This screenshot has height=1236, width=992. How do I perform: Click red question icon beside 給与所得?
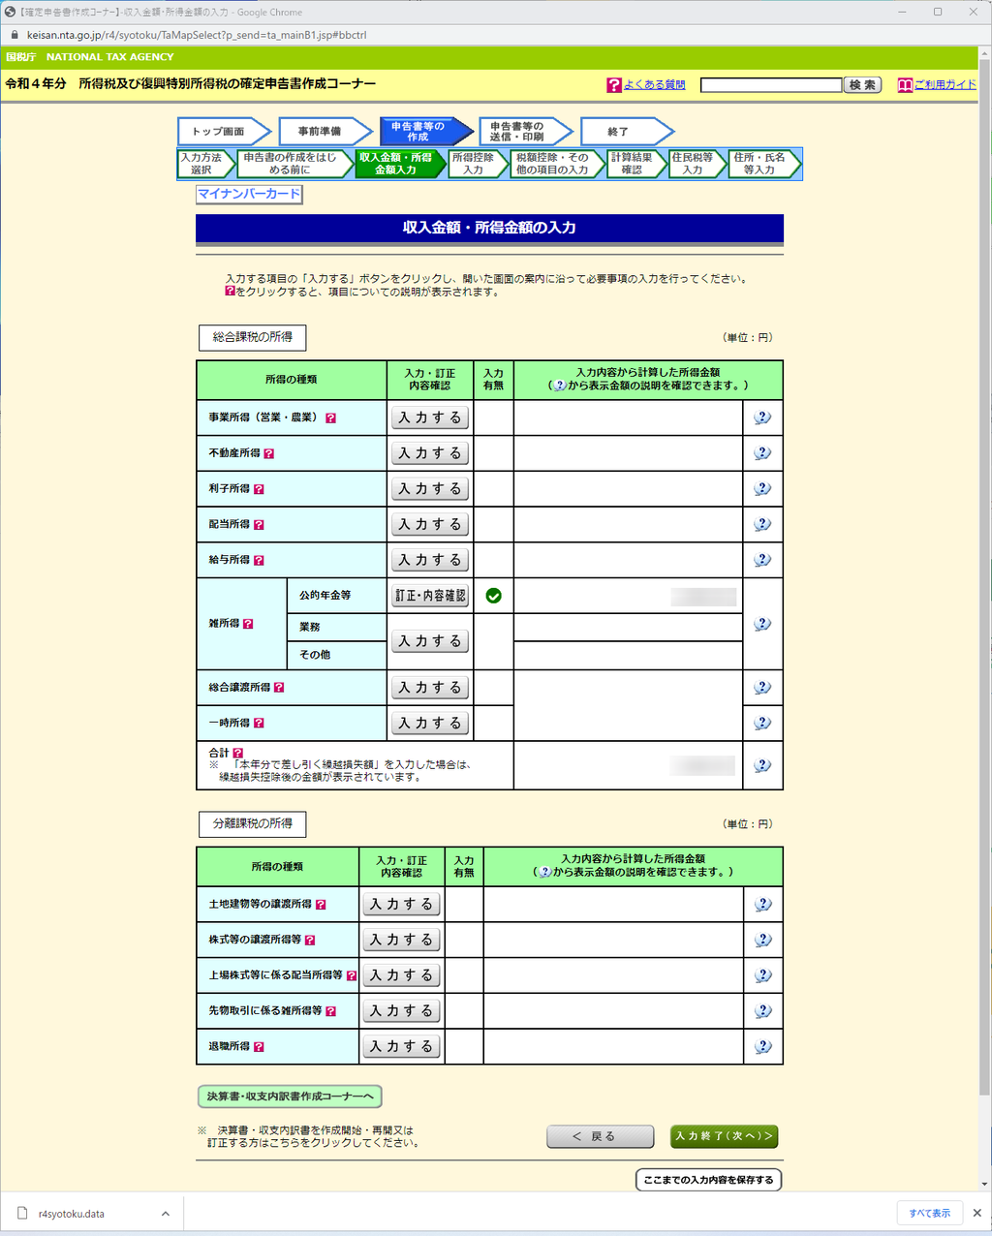pos(259,561)
